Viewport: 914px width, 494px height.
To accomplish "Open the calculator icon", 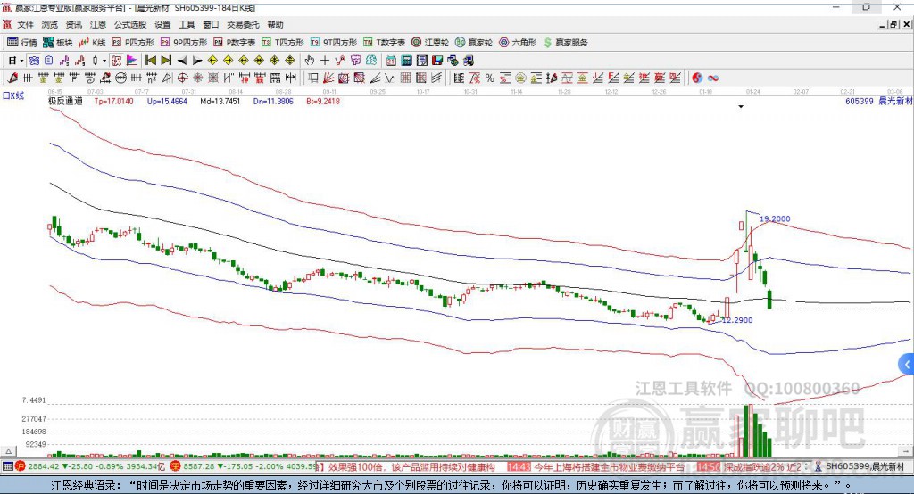I will click(x=406, y=61).
